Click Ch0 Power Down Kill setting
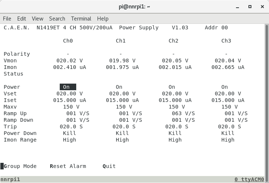This screenshot has width=269, height=183. (x=70, y=133)
